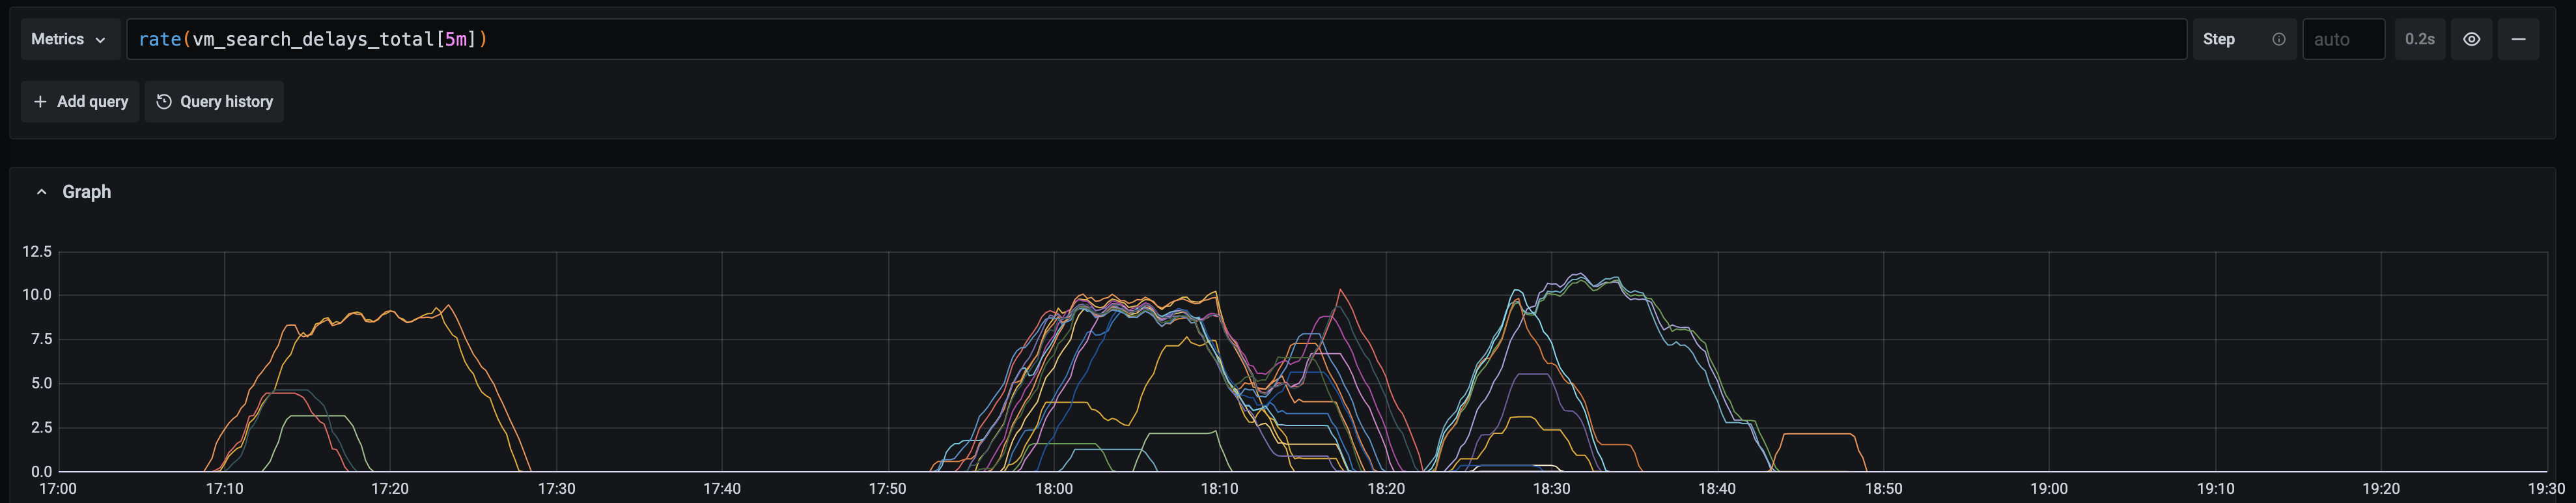2576x503 pixels.
Task: Click the 7.5 y-axis label
Action: click(x=42, y=339)
